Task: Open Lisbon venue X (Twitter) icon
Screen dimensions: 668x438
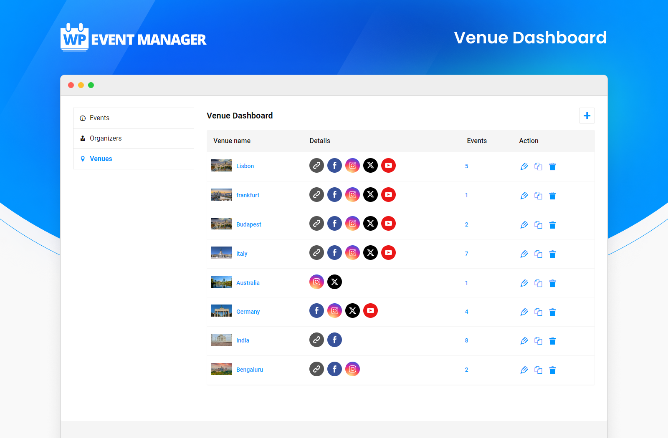Action: (370, 166)
